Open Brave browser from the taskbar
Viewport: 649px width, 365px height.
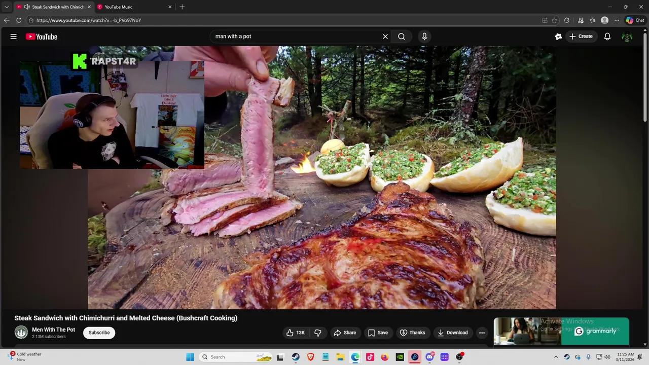click(310, 357)
